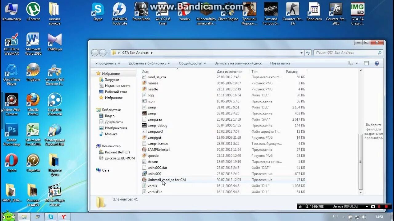Select the SAMPUninstall application file
The height and width of the screenshot is (221, 394).
(224, 150)
